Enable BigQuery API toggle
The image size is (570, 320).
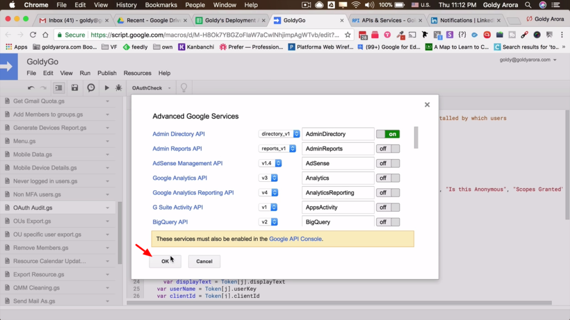388,222
